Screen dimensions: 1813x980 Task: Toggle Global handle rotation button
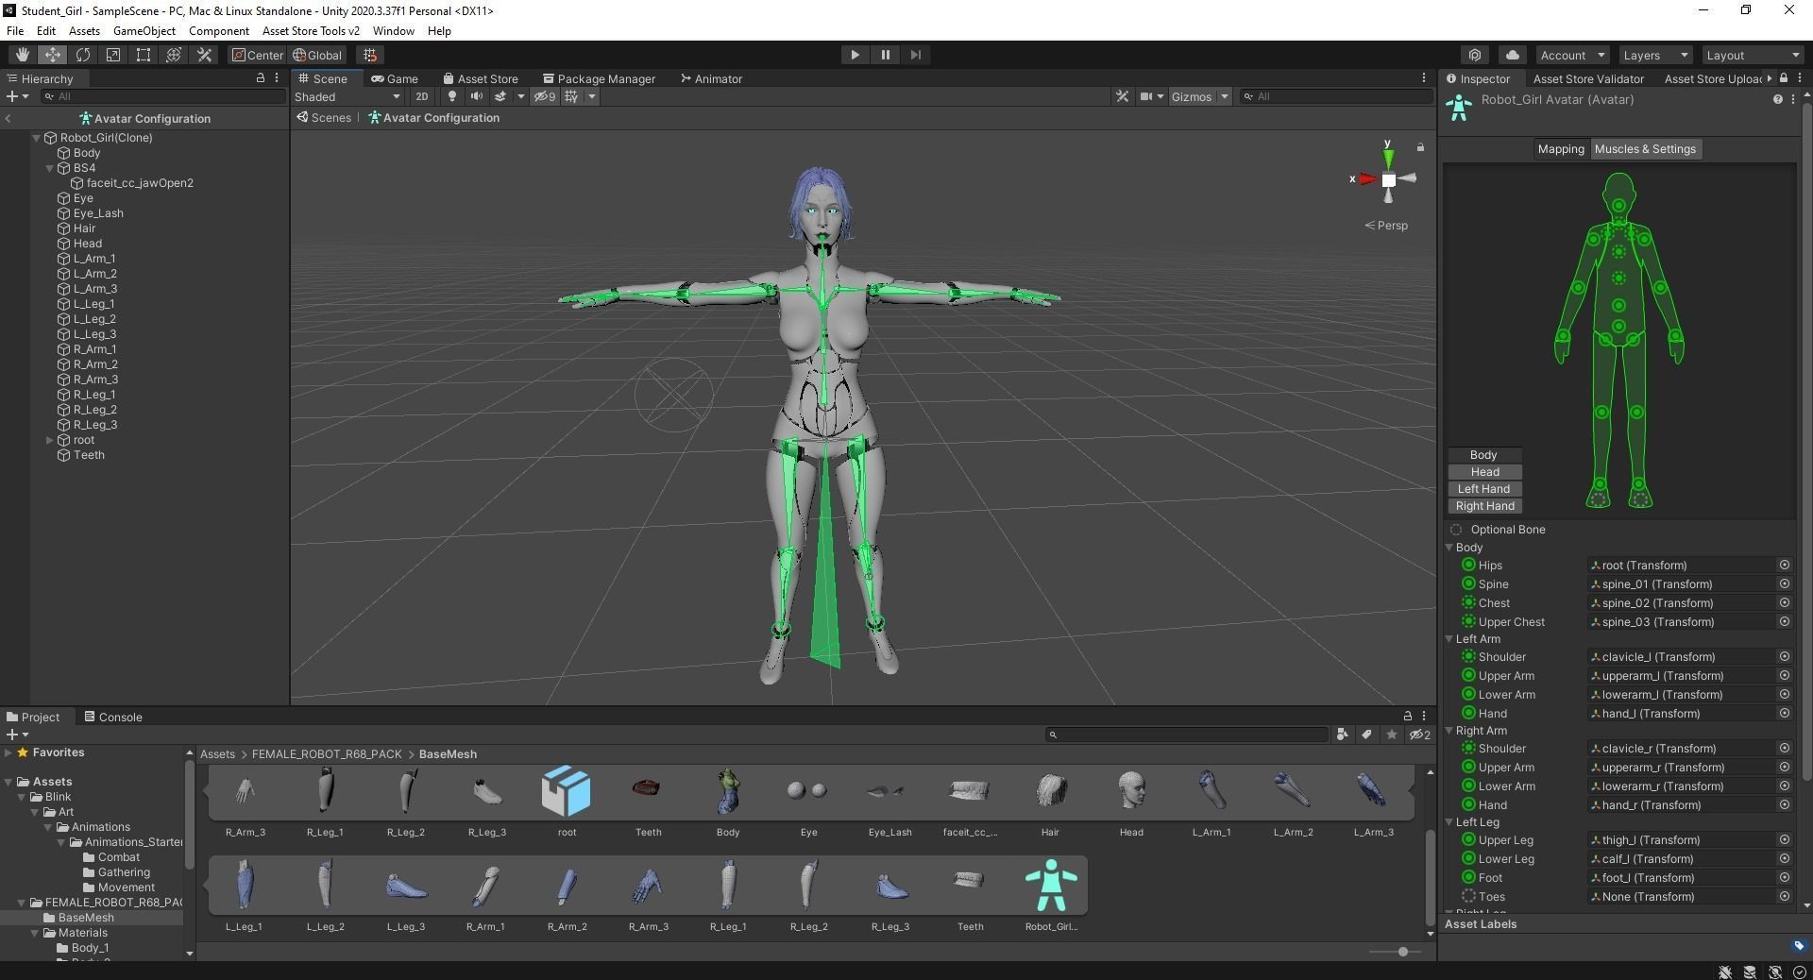point(318,55)
